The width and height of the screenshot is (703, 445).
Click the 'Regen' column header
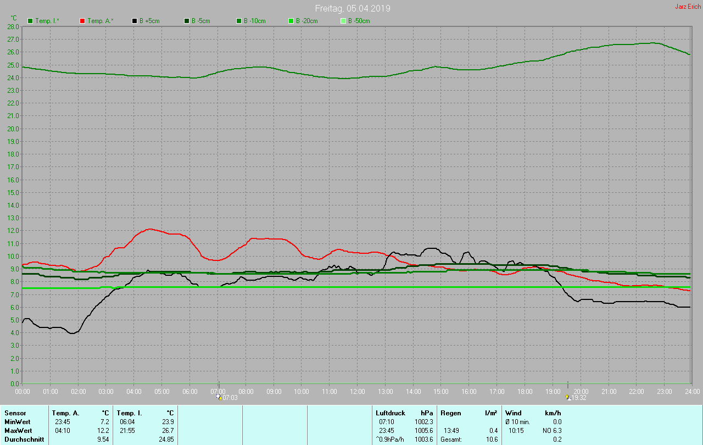pyautogui.click(x=450, y=413)
